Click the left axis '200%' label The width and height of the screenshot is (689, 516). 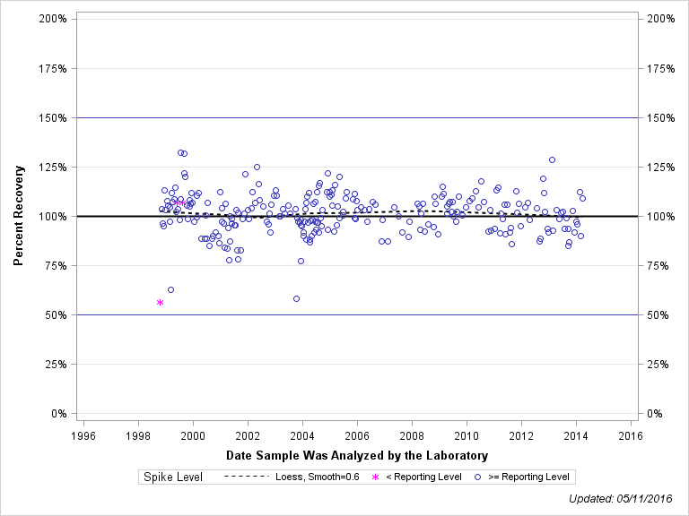[53, 19]
